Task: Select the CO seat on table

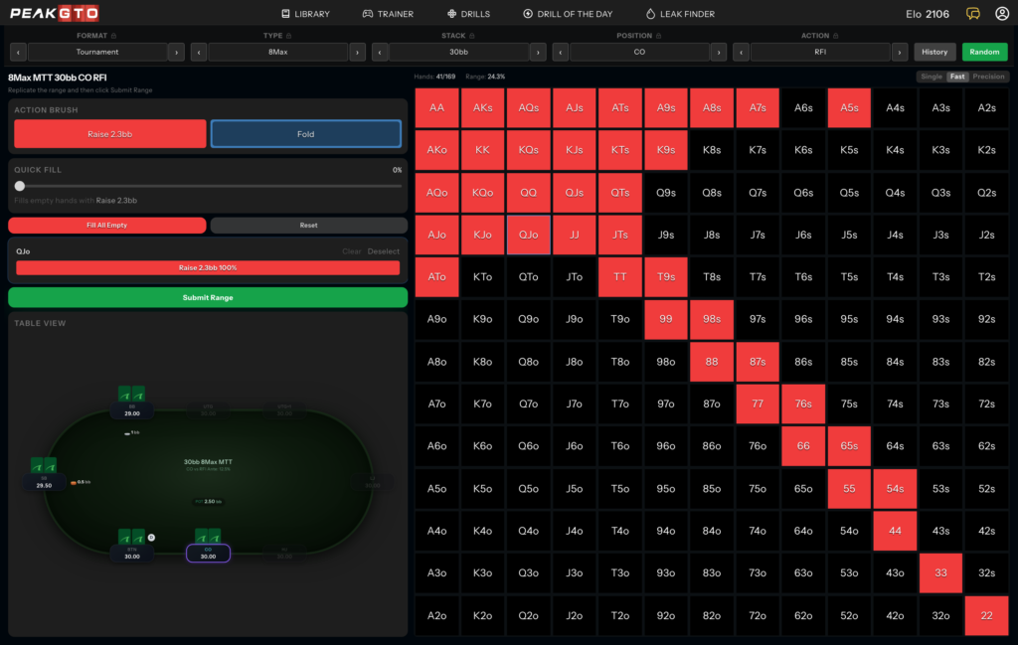Action: [208, 553]
